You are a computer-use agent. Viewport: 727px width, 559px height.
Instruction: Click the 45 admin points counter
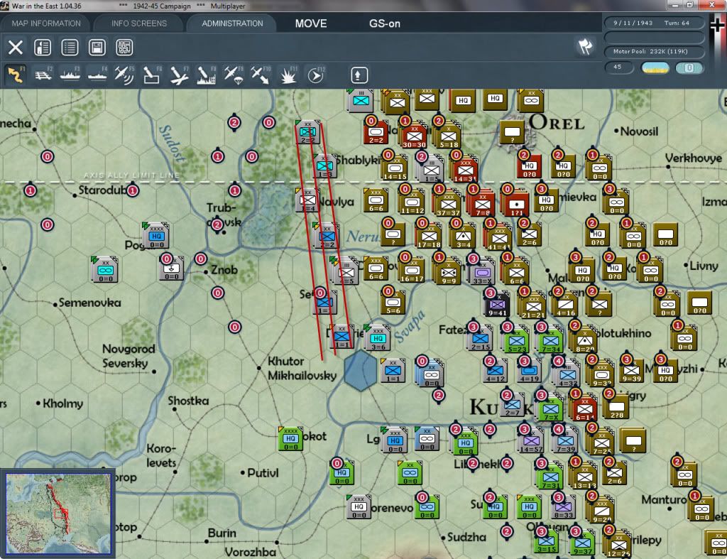(x=619, y=67)
